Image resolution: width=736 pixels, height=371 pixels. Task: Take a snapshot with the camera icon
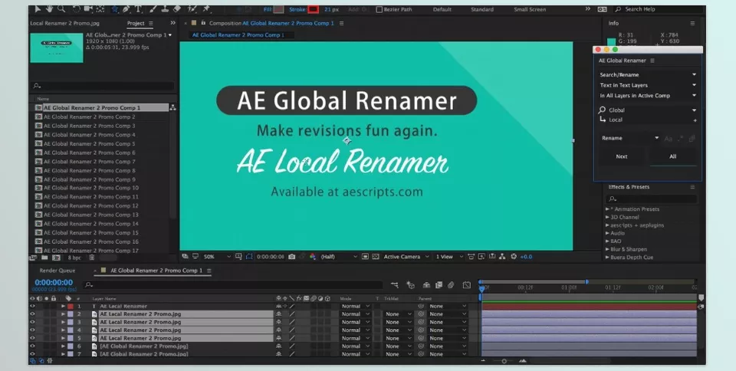point(292,257)
